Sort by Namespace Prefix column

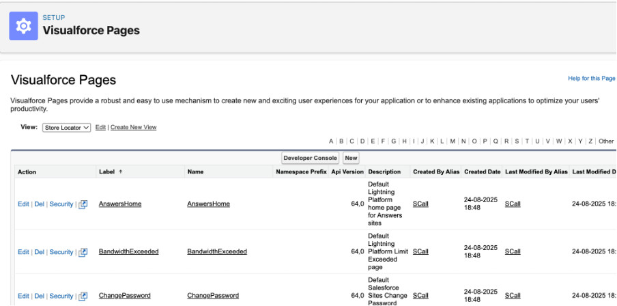pos(301,171)
